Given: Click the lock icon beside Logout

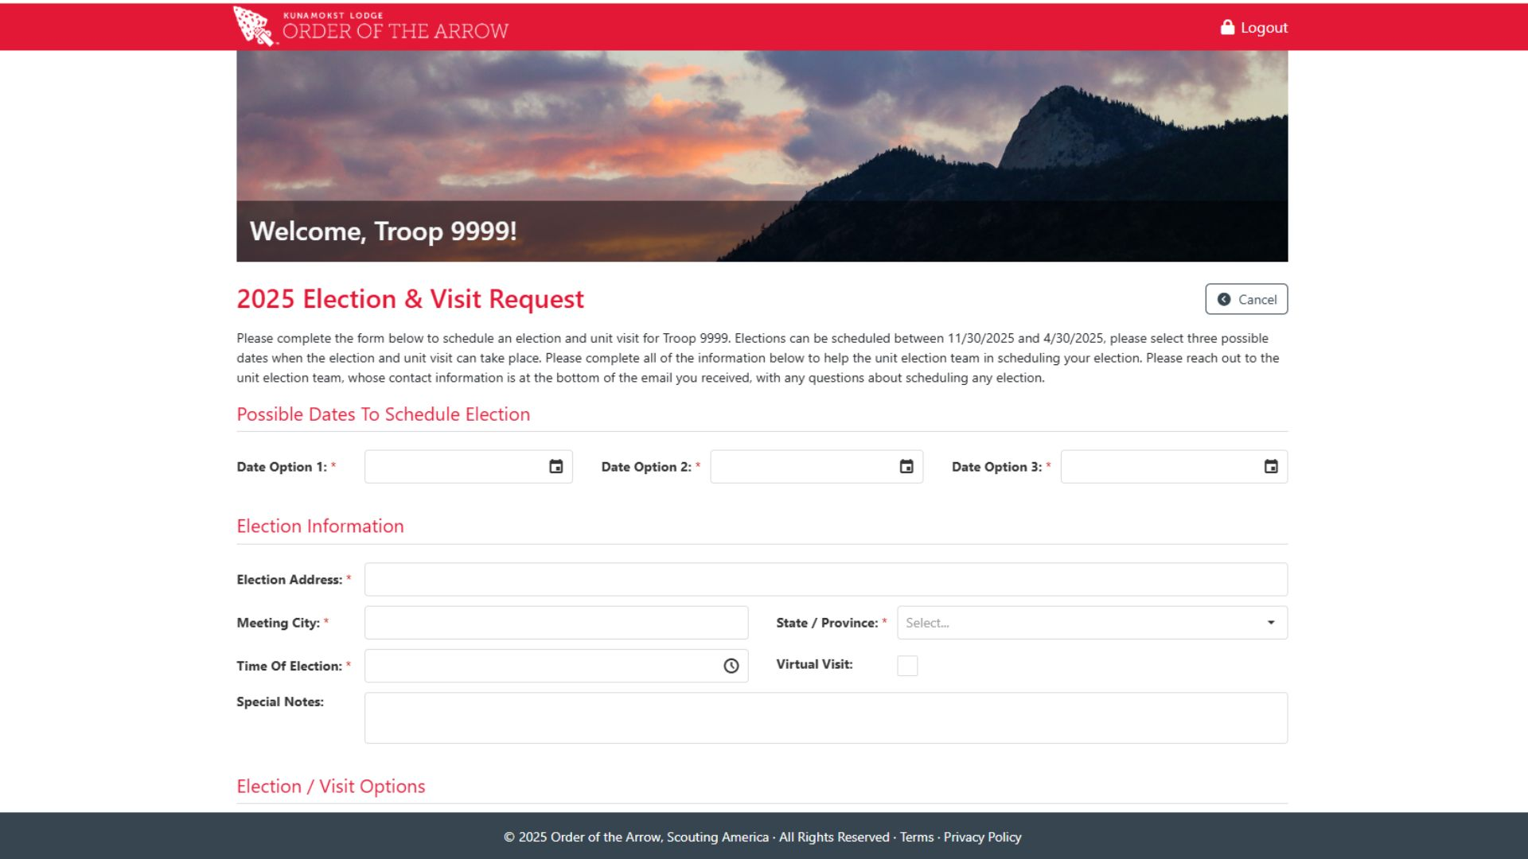Looking at the screenshot, I should (x=1227, y=28).
